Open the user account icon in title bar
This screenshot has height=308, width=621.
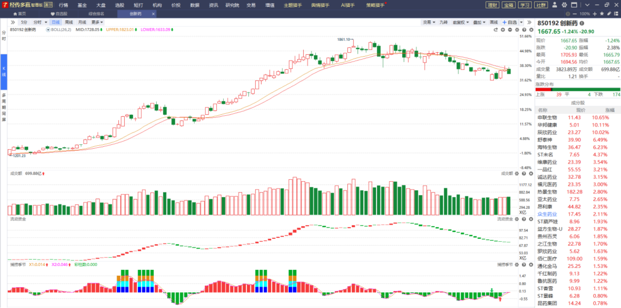[x=555, y=5]
